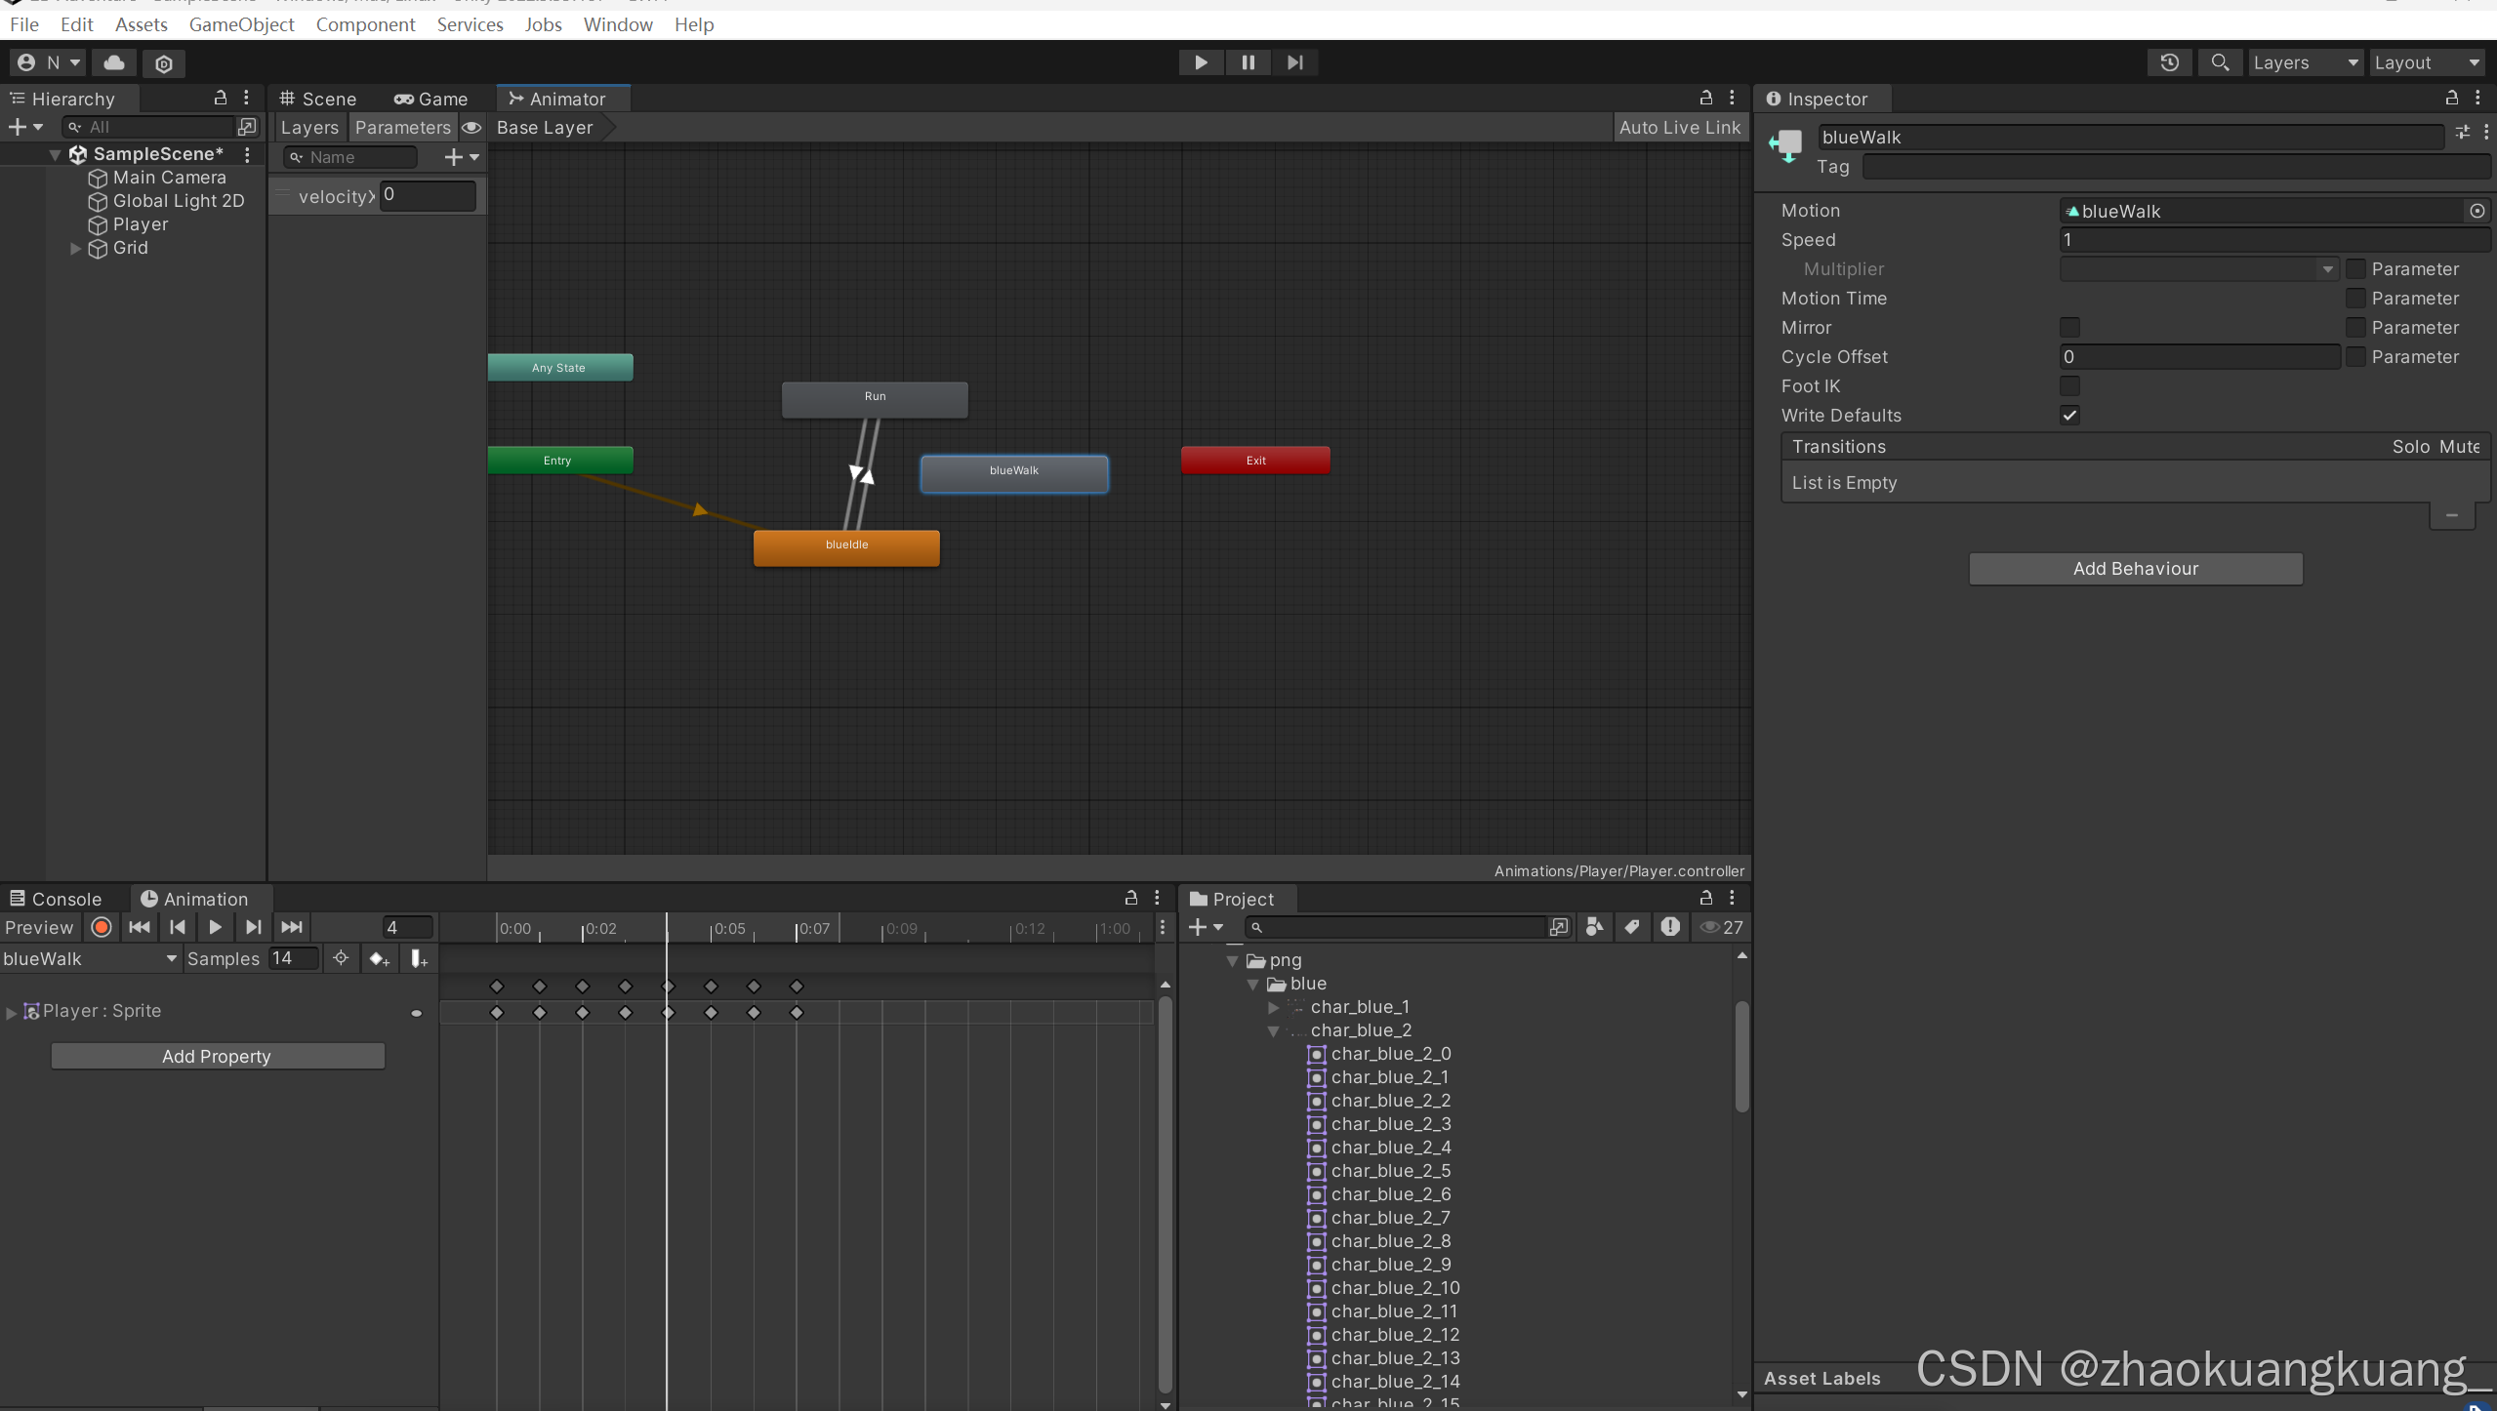
Task: Toggle Animator parameters eye visibility icon
Action: point(471,128)
